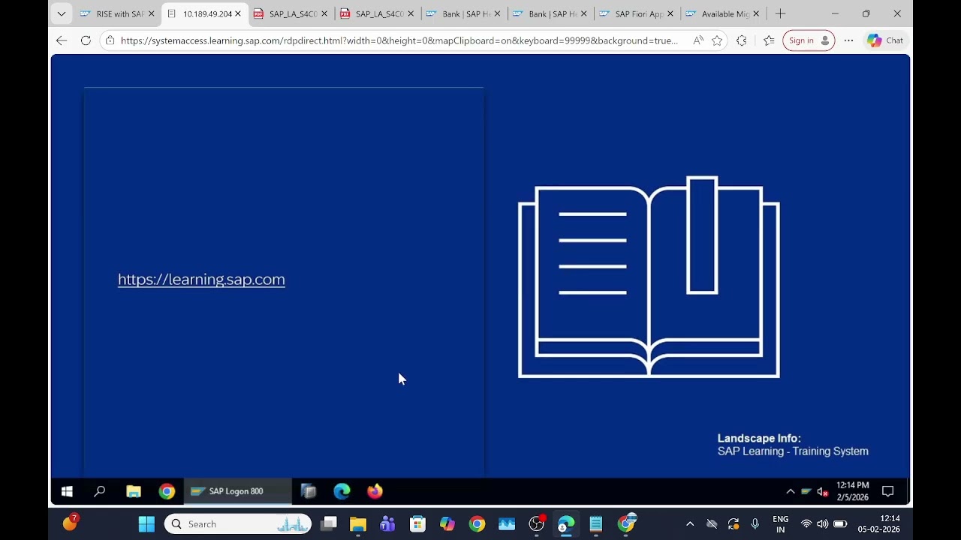The width and height of the screenshot is (961, 540).
Task: Launch Microsoft Teams from host taskbar
Action: tap(387, 523)
